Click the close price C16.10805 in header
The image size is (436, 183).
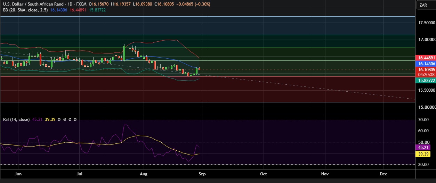coord(164,4)
